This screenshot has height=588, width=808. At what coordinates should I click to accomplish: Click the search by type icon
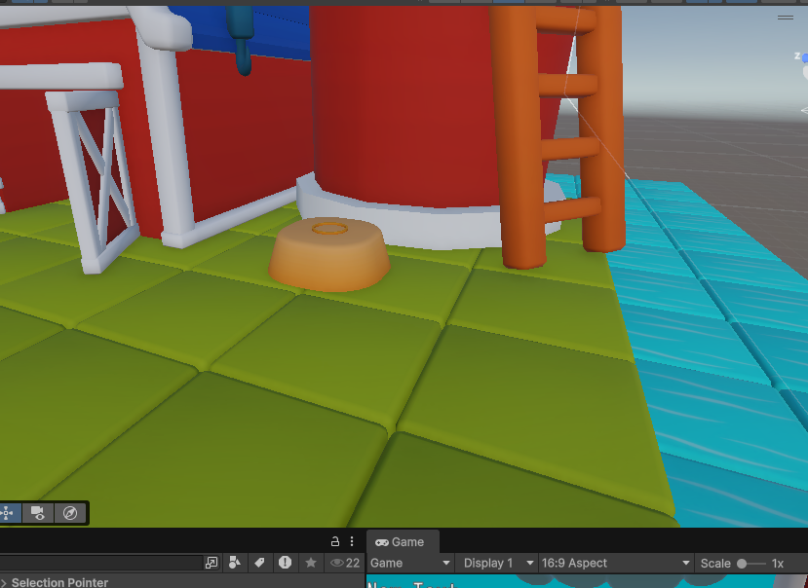coord(235,563)
